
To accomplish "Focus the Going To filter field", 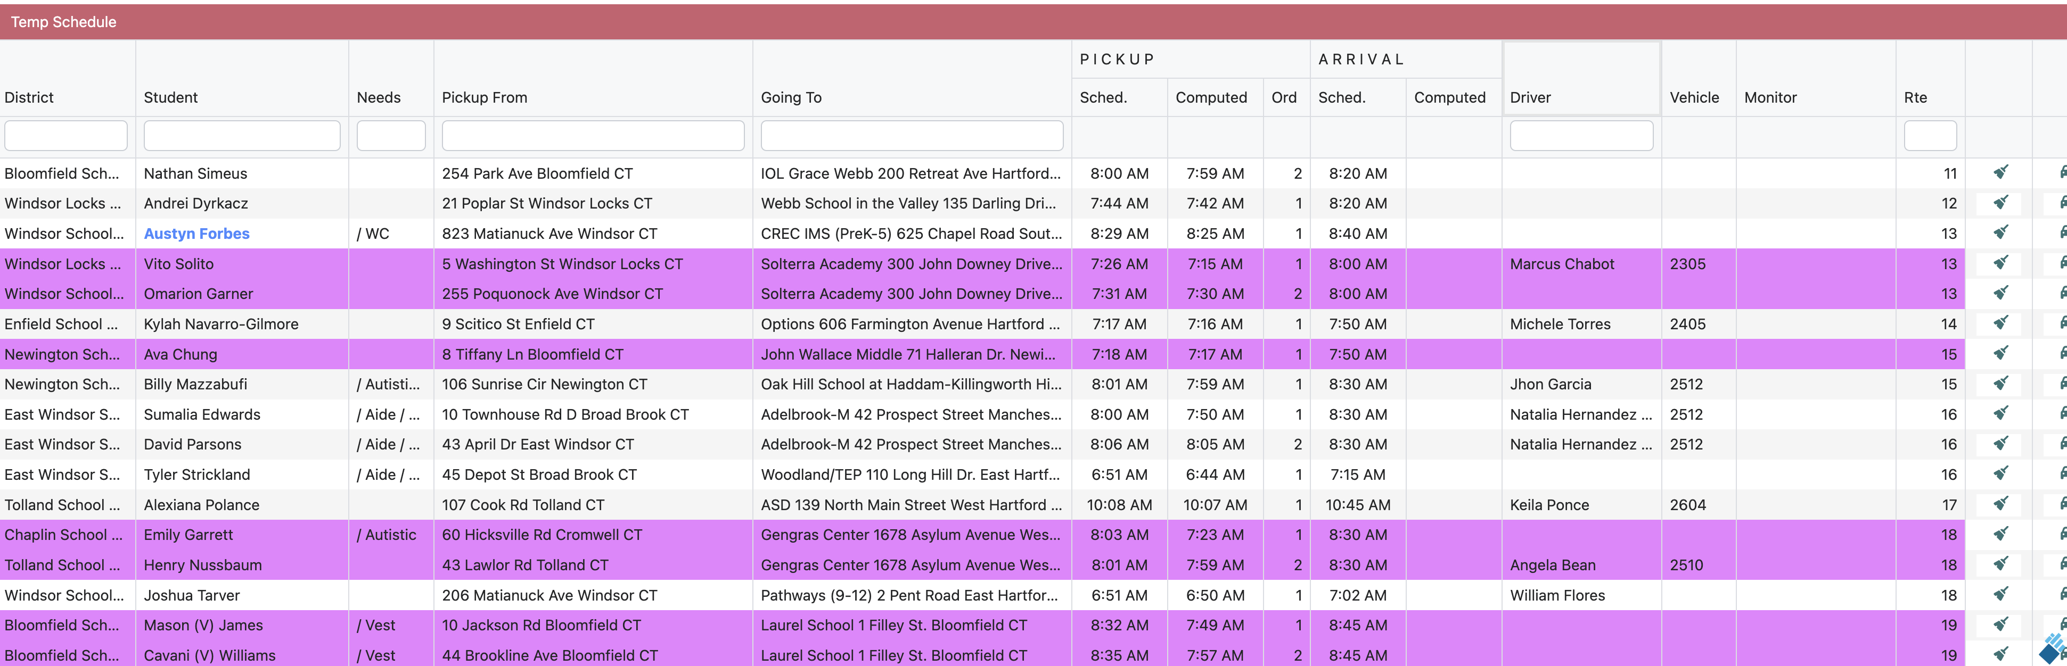I will (912, 136).
